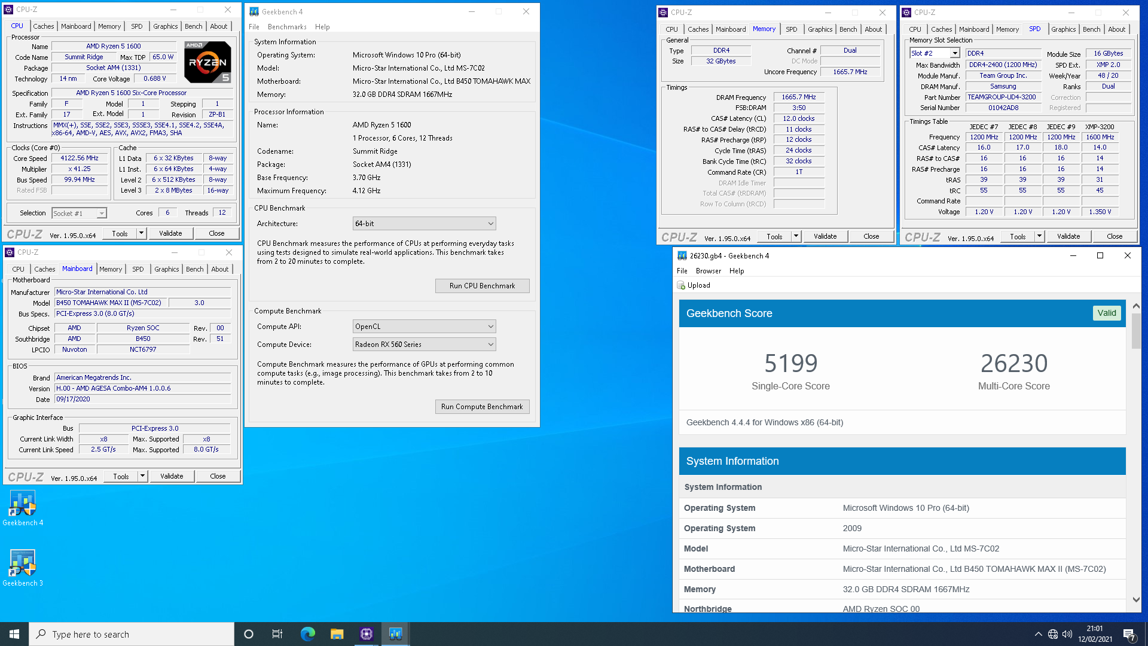Click Memory CPU-Z window title icon
The width and height of the screenshot is (1148, 646).
pyautogui.click(x=663, y=12)
